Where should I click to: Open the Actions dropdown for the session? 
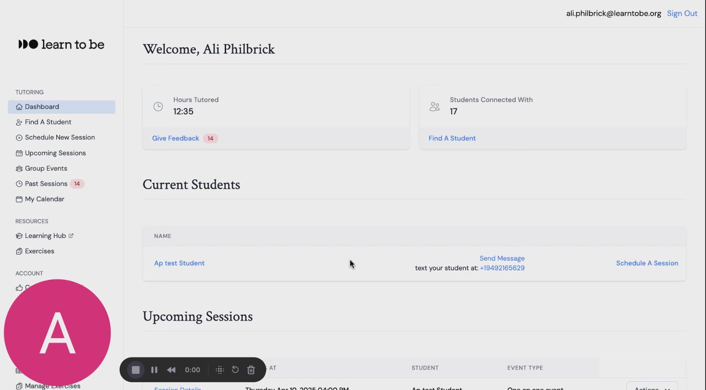[652, 387]
